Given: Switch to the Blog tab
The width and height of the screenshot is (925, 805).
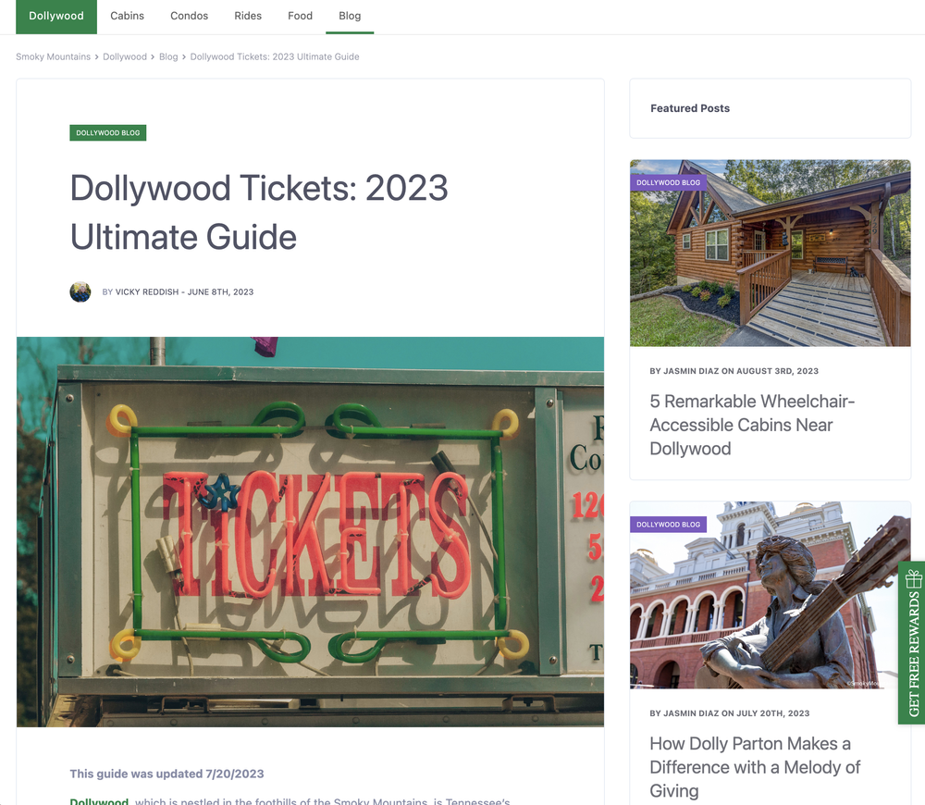Looking at the screenshot, I should click(x=350, y=16).
